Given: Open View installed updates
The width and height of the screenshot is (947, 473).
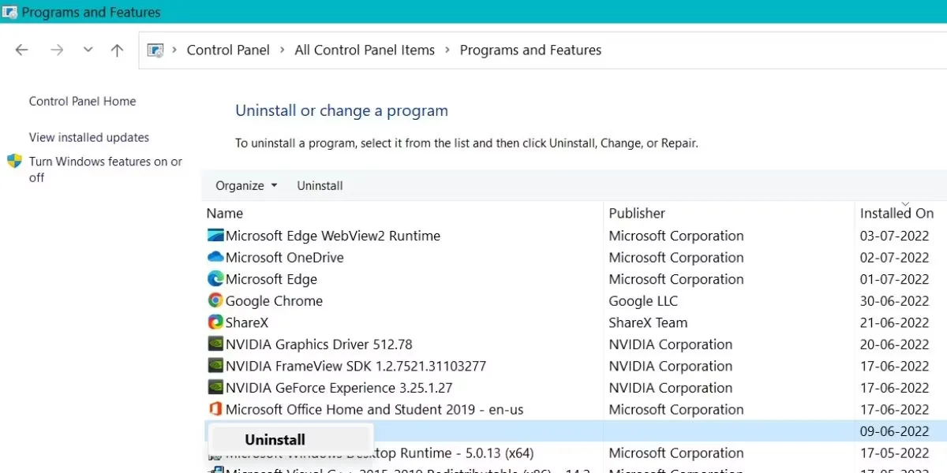Looking at the screenshot, I should (88, 137).
